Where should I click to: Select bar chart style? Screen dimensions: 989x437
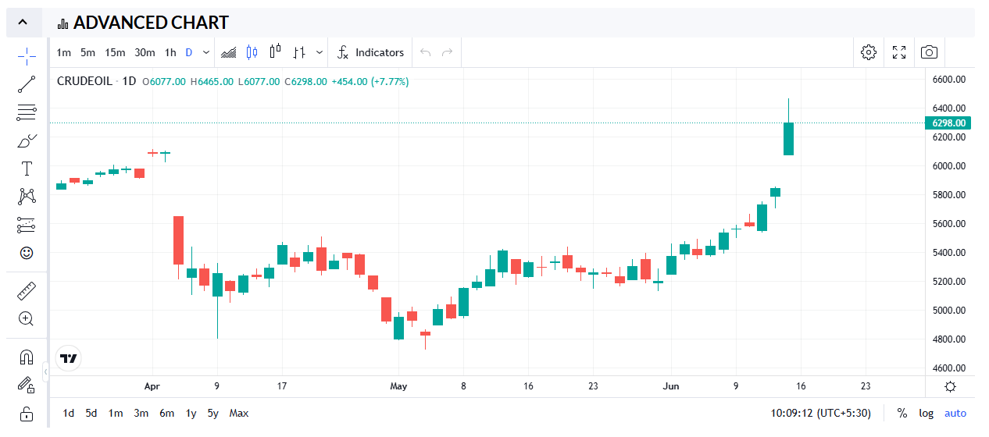[299, 52]
